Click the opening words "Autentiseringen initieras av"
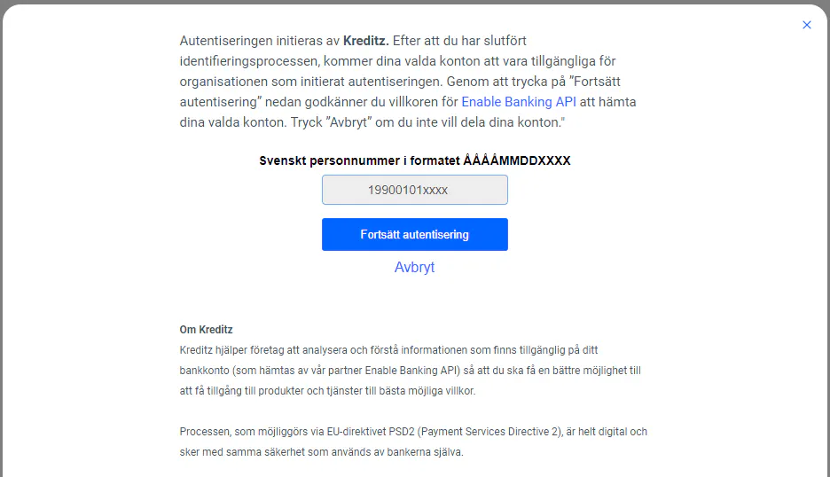The width and height of the screenshot is (830, 477). click(259, 41)
